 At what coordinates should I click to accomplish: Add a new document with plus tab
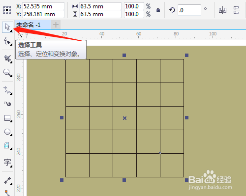point(56,25)
